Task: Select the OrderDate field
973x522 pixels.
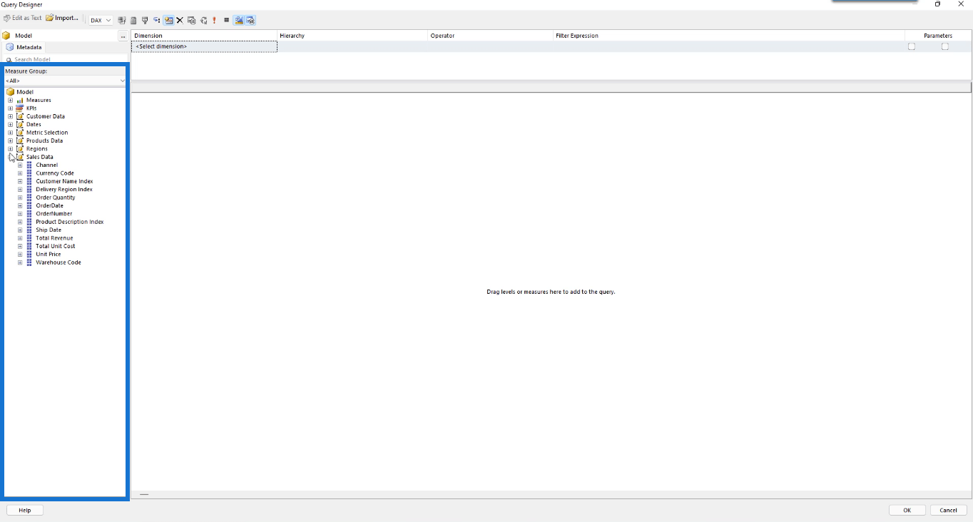Action: pyautogui.click(x=49, y=205)
